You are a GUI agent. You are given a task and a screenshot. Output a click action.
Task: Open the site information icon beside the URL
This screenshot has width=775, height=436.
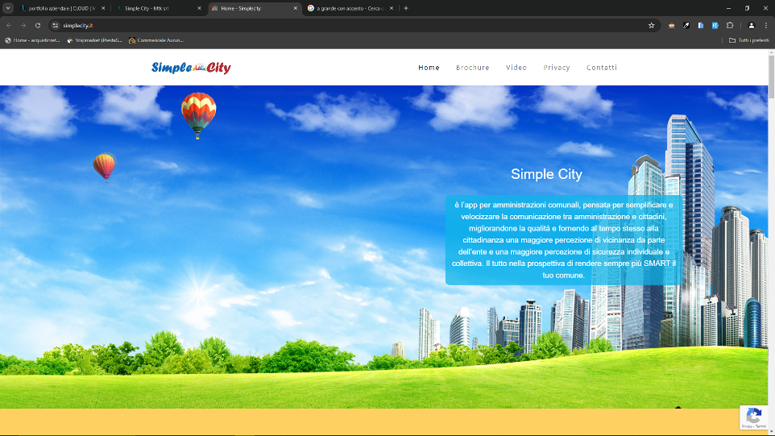[56, 25]
